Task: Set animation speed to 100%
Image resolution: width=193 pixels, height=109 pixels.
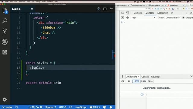Action: click(136, 81)
